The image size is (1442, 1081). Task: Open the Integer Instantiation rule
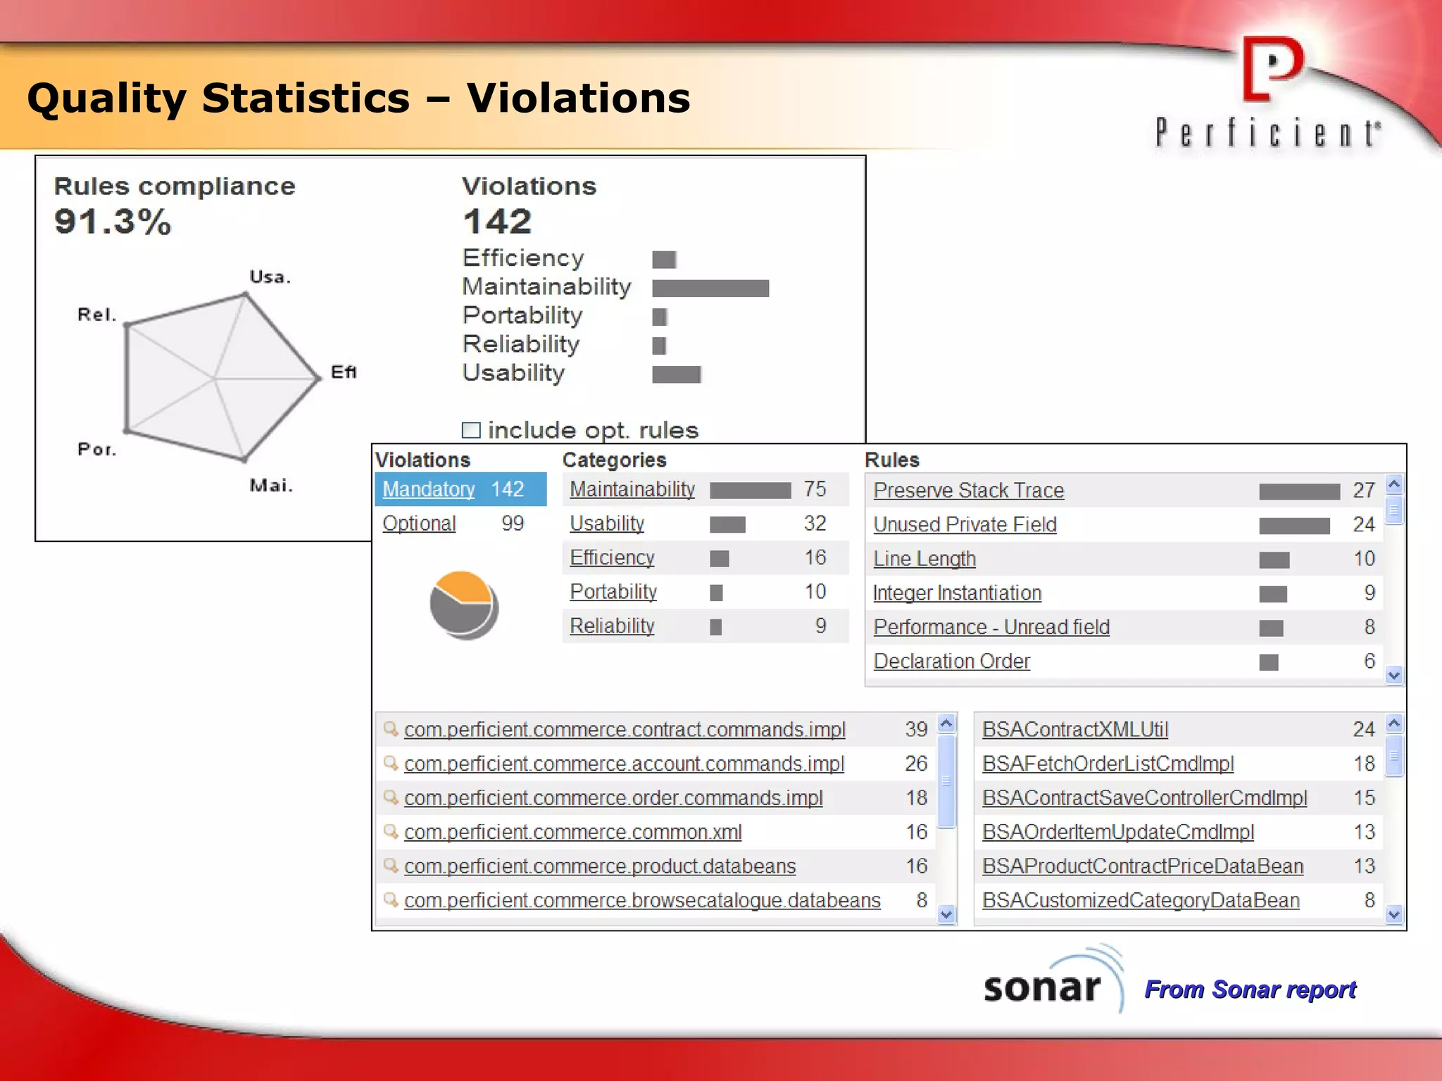point(957,593)
